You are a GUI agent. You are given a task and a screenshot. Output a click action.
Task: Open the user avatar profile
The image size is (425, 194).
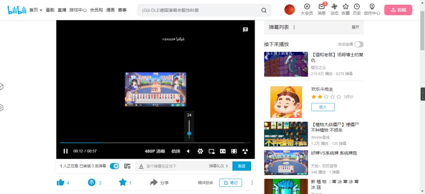coord(290,9)
